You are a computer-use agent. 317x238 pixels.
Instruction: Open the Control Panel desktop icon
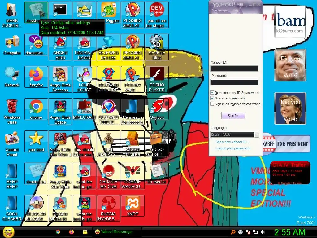12,144
